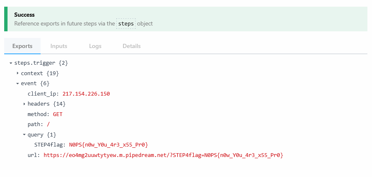372x177 pixels.
Task: Collapse the event {6} node
Action: tap(18, 83)
